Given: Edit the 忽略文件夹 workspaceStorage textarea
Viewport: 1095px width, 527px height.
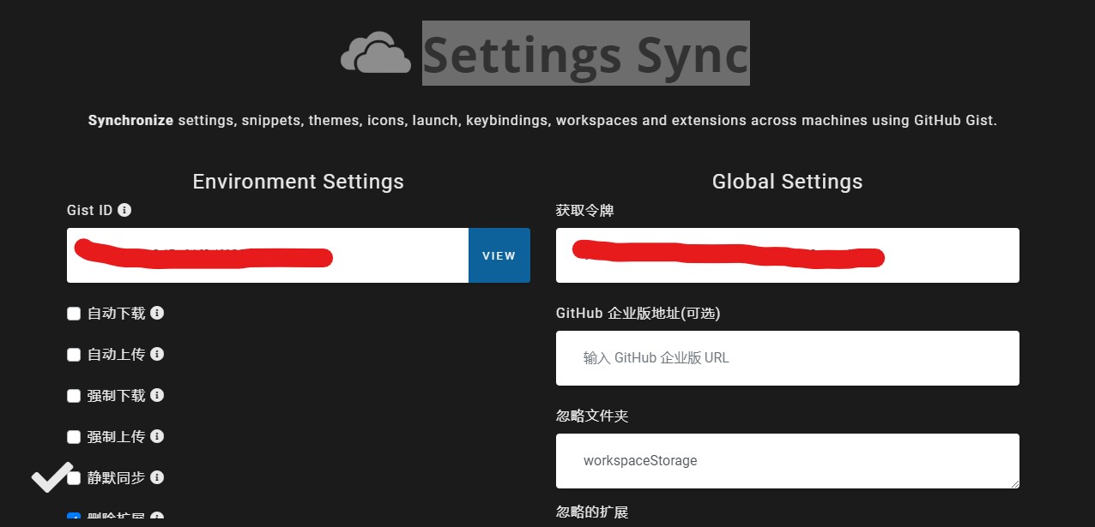Looking at the screenshot, I should pos(788,461).
